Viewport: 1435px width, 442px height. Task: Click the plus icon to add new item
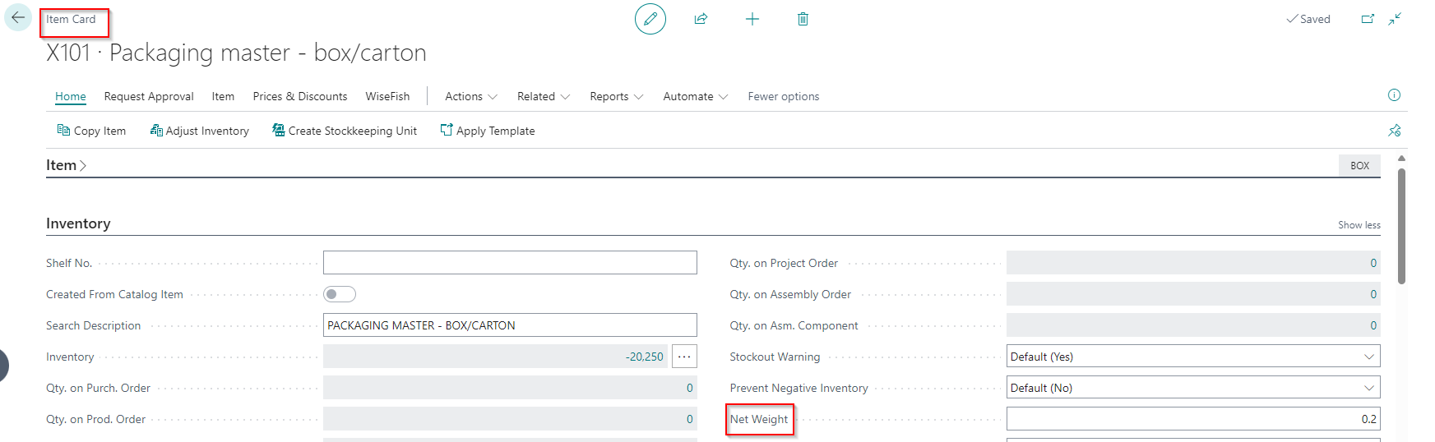pos(752,19)
